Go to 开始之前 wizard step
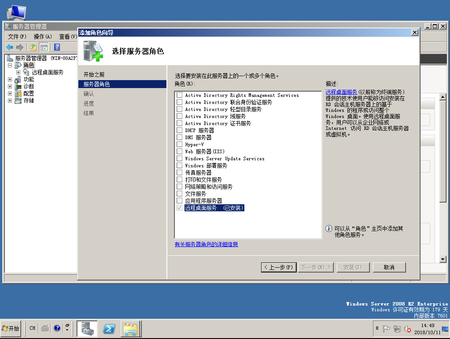The width and height of the screenshot is (450, 339). coord(94,74)
